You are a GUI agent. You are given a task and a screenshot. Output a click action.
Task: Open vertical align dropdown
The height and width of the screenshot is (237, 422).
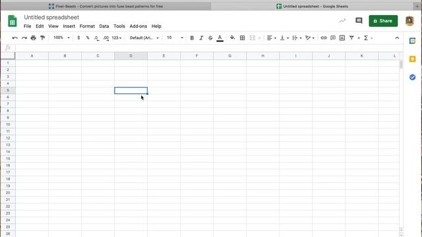[x=284, y=38]
